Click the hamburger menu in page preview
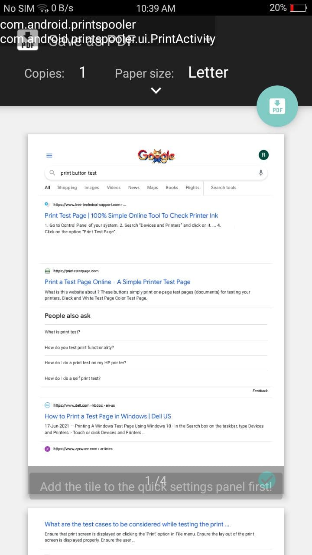 coord(49,155)
